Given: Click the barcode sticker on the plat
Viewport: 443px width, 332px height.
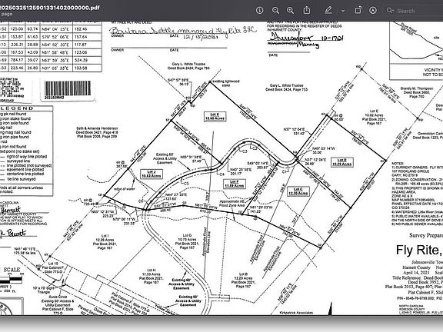Looking at the screenshot, I should point(68,90).
